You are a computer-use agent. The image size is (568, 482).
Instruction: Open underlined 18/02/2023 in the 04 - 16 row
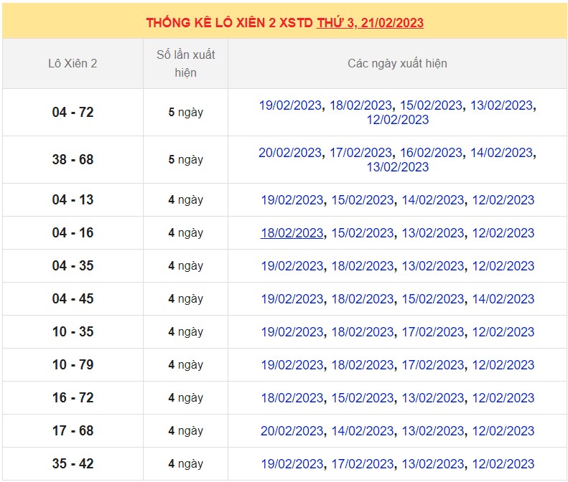pyautogui.click(x=292, y=233)
